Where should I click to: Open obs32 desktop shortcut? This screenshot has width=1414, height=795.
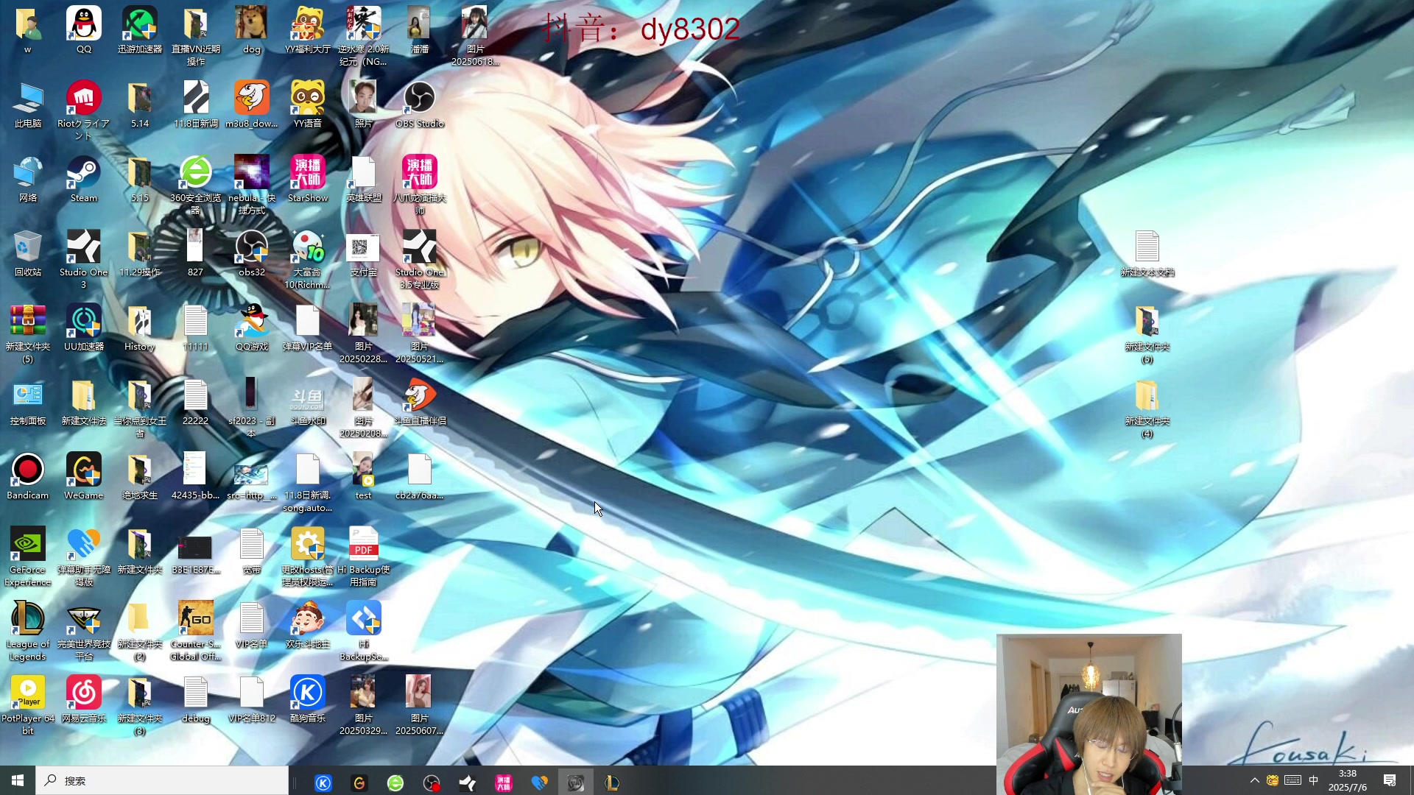[x=252, y=247]
